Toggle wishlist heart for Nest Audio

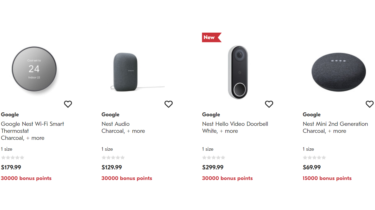(169, 104)
